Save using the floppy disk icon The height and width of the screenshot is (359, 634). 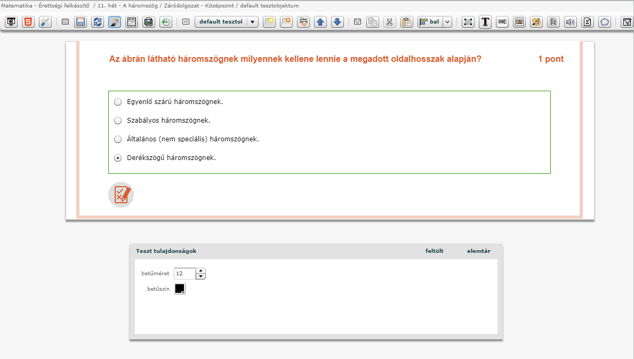click(x=81, y=22)
